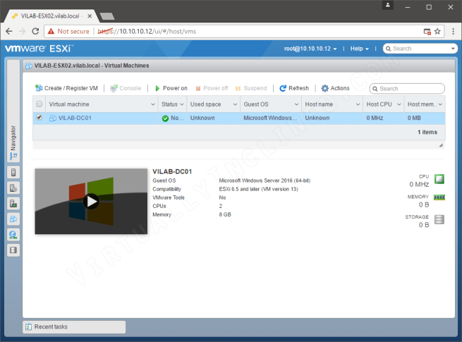462x342 pixels.
Task: Click the Chrome profile user icon
Action: pos(388,5)
